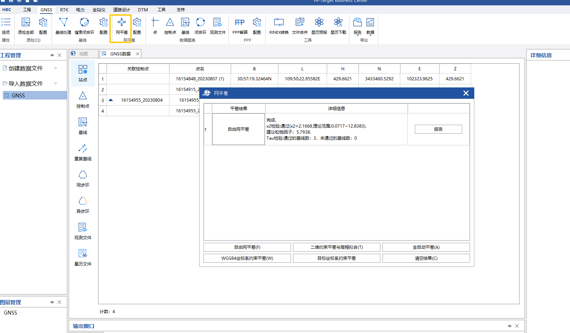Click the 全自动平差(A) button
Viewport: 570px width, 333px height.
point(426,247)
